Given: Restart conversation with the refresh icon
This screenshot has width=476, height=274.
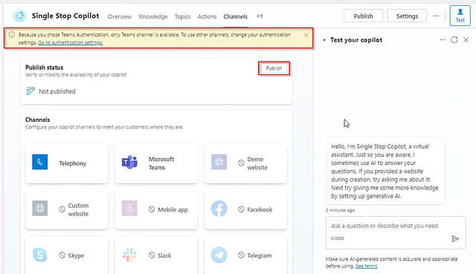Looking at the screenshot, I should click(x=454, y=39).
